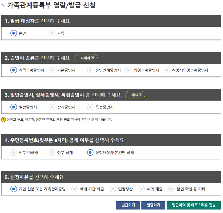This screenshot has height=213, width=223.
Task: Open 예시 example popup
Action: pyautogui.click(x=135, y=95)
